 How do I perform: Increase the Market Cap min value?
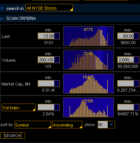click(x=57, y=82)
